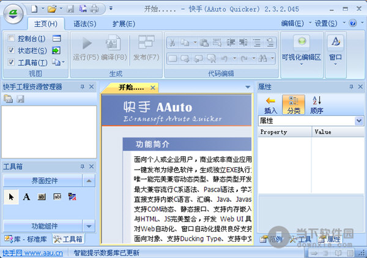Switch to the 扩展(E) ribbon tab
Screen dimensions: 367x258
(124, 24)
